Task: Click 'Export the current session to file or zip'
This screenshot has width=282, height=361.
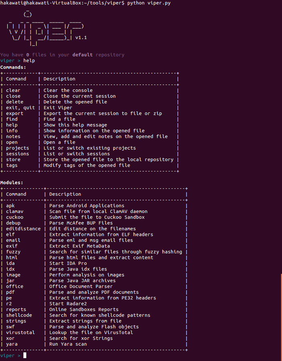Action: (103, 113)
